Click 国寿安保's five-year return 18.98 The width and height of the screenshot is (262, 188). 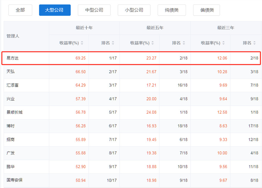151,180
